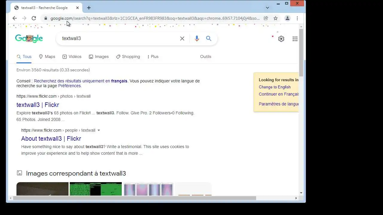The width and height of the screenshot is (383, 215).
Task: Click Recherchez des résultats uniquement en français link
Action: tap(80, 81)
